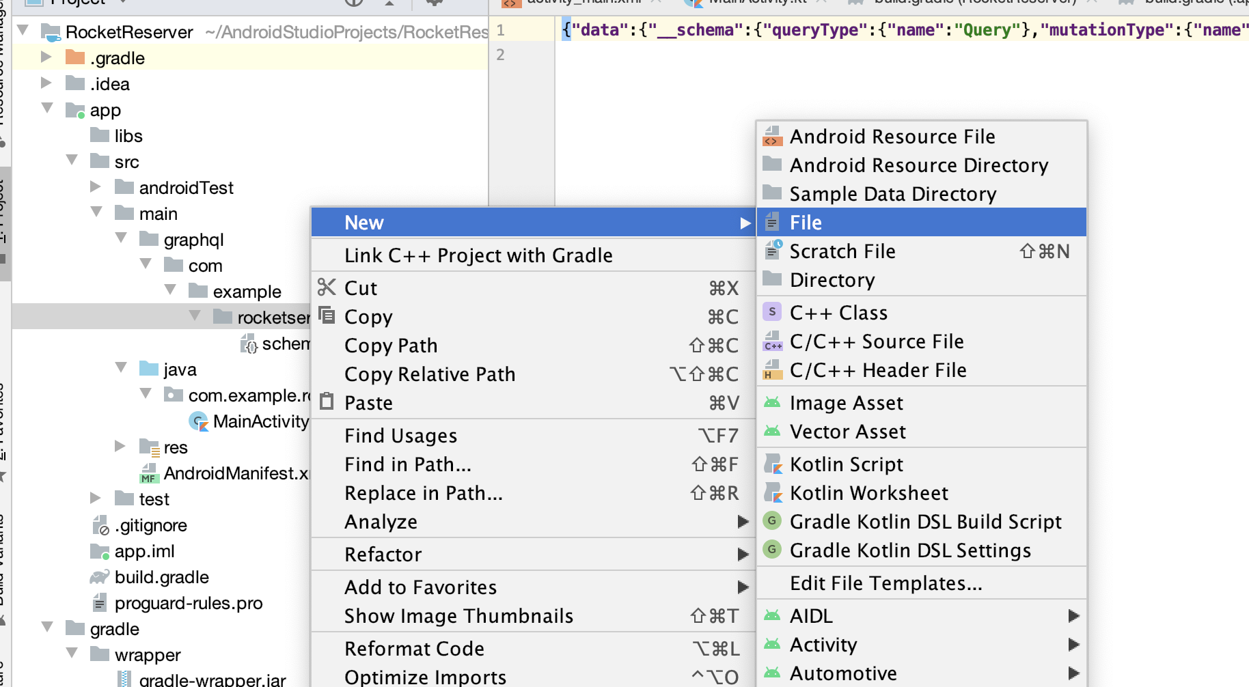The height and width of the screenshot is (687, 1249).
Task: Select Add to Favorites
Action: [x=533, y=587]
